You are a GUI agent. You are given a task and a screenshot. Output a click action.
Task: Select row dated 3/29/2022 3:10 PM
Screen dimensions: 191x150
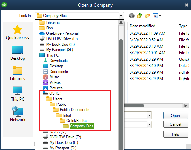[x=146, y=66]
